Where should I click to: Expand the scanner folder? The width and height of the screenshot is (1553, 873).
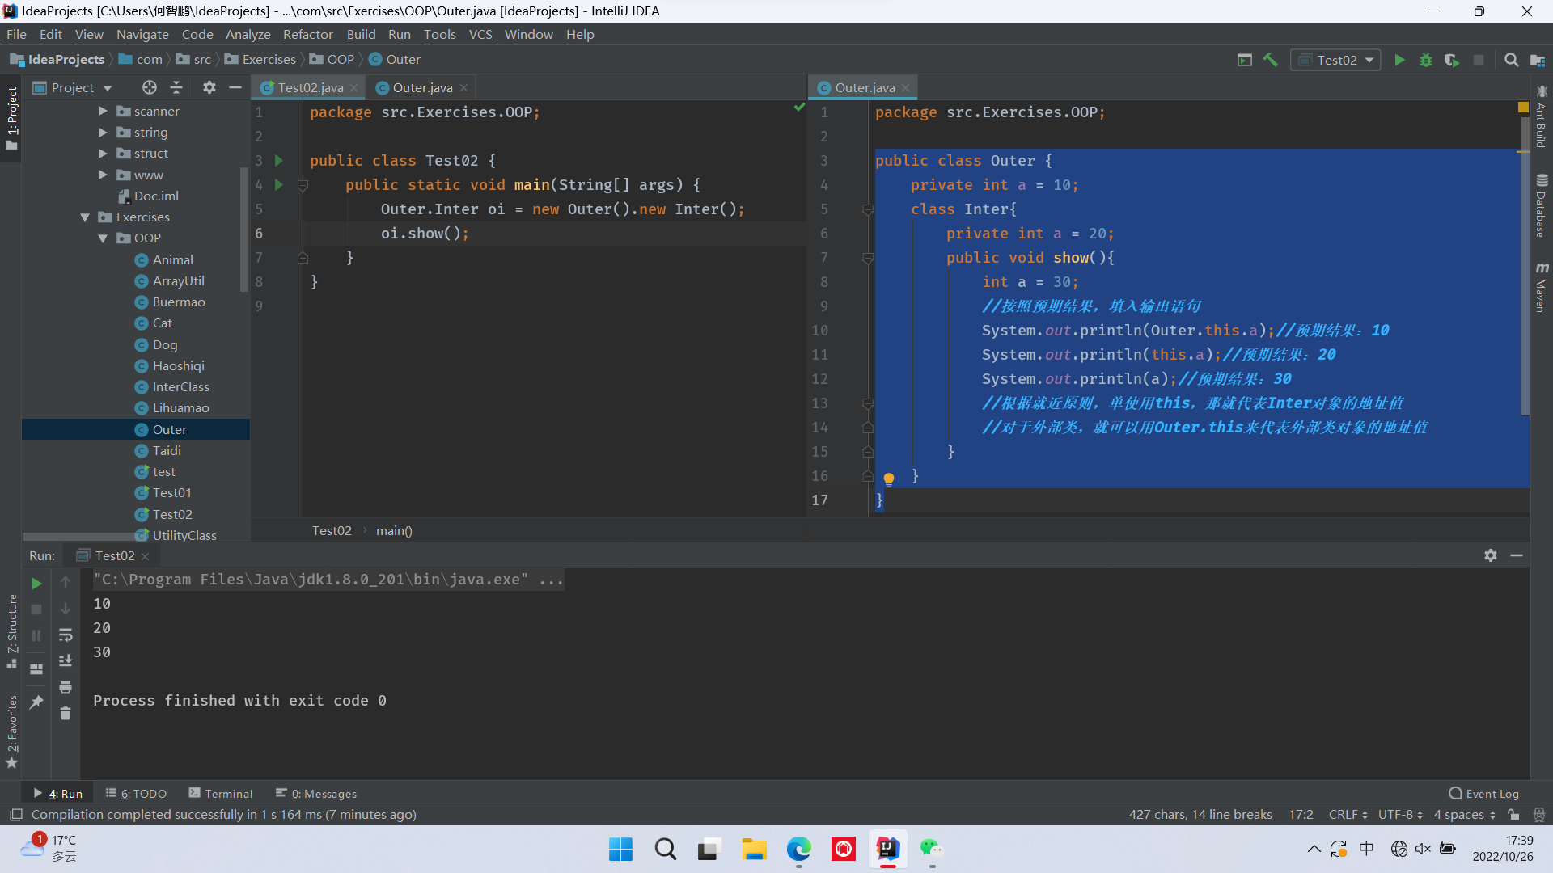(103, 111)
